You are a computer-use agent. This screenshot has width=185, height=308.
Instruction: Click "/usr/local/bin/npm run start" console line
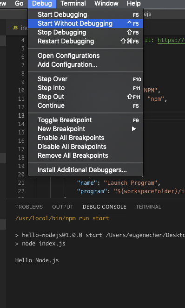click(x=62, y=218)
